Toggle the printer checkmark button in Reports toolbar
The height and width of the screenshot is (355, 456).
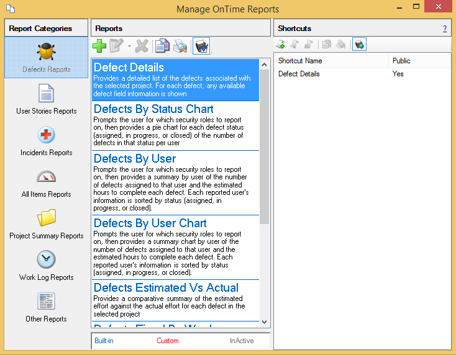pyautogui.click(x=201, y=46)
